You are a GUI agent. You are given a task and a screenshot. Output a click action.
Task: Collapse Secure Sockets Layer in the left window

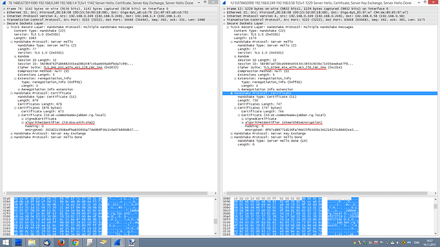click(x=4, y=24)
